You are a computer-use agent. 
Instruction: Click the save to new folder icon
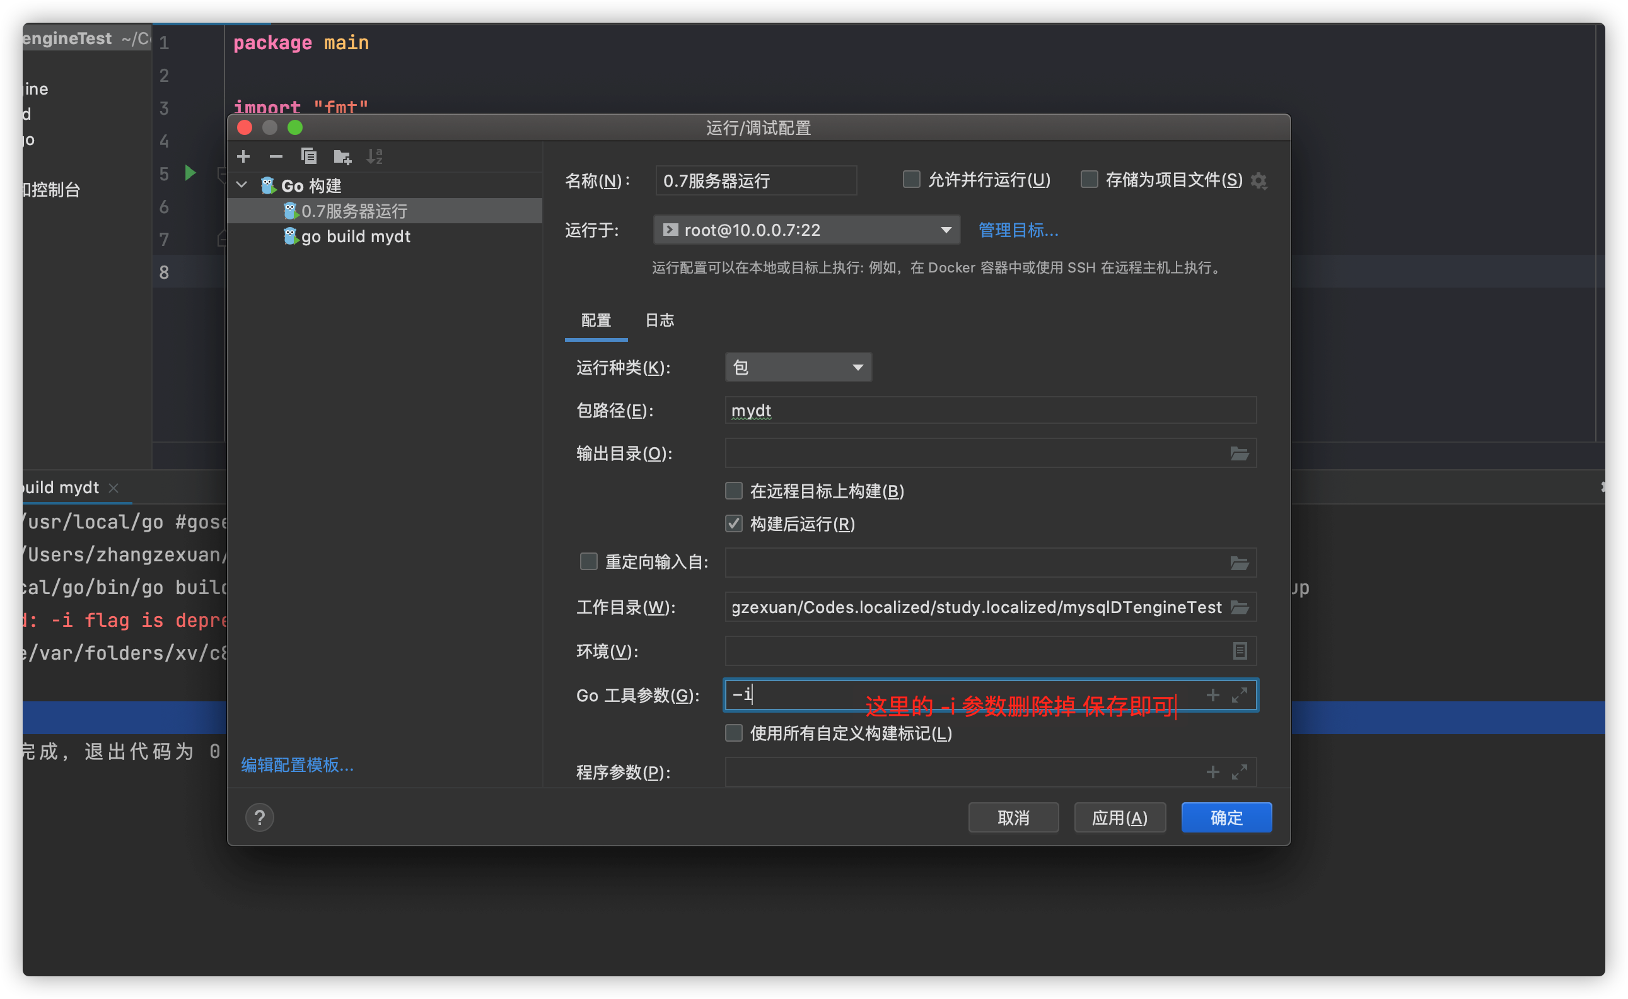click(342, 156)
